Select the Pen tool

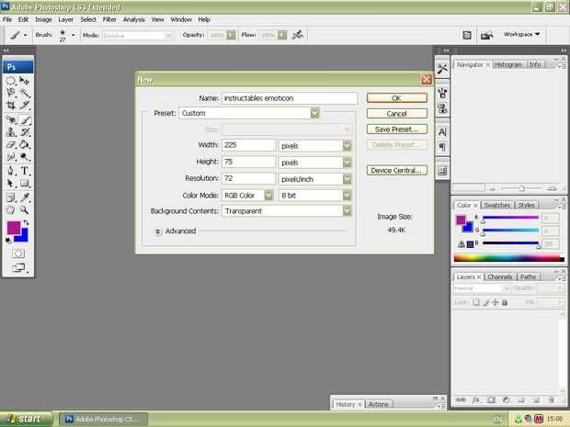11,171
